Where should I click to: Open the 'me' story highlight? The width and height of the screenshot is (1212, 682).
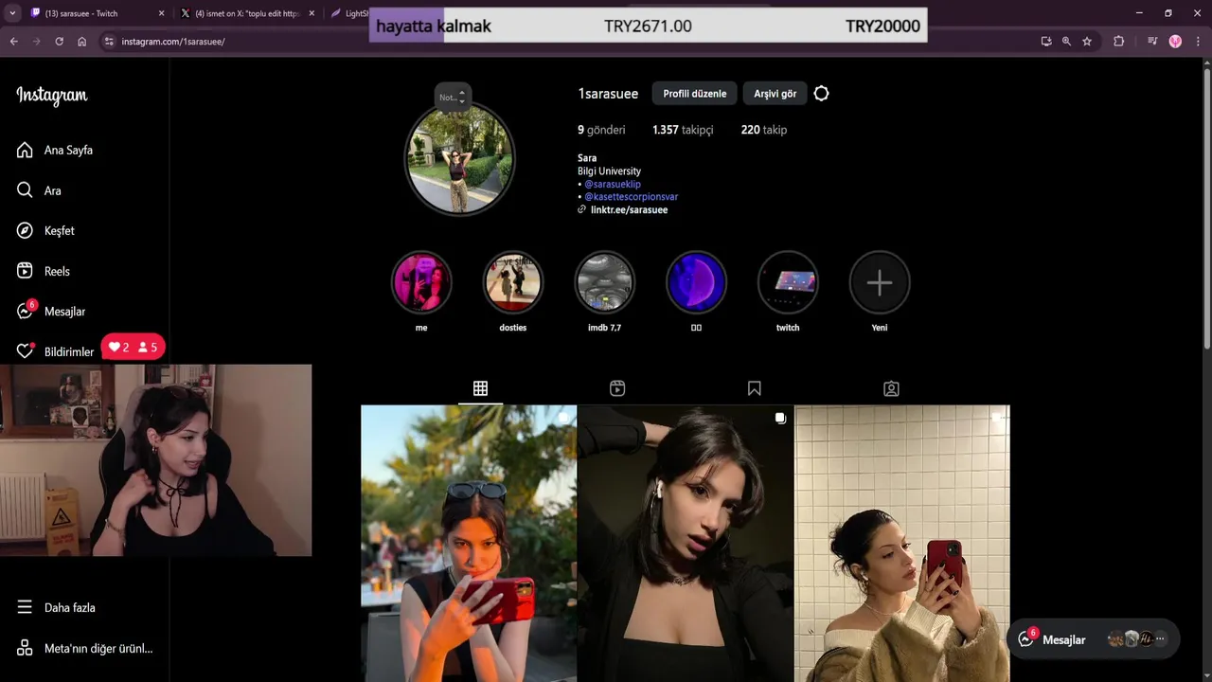point(421,282)
